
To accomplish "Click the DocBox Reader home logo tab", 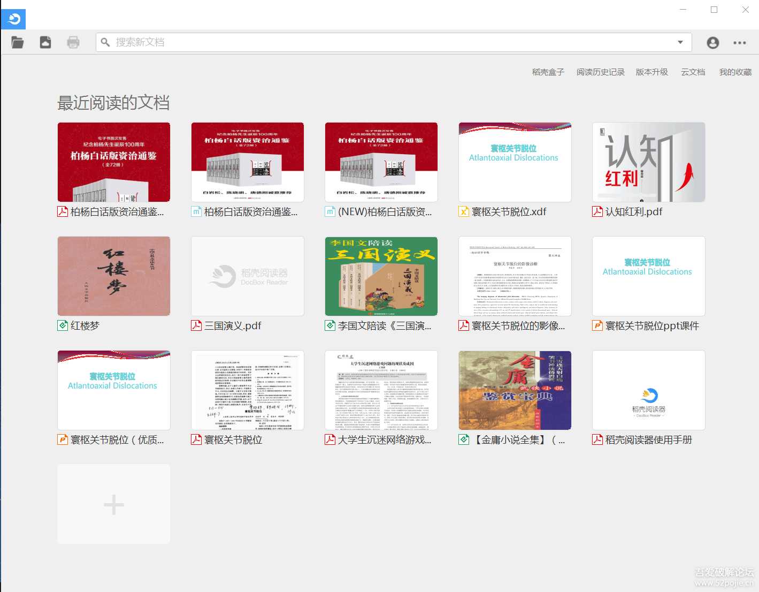I will pyautogui.click(x=14, y=19).
